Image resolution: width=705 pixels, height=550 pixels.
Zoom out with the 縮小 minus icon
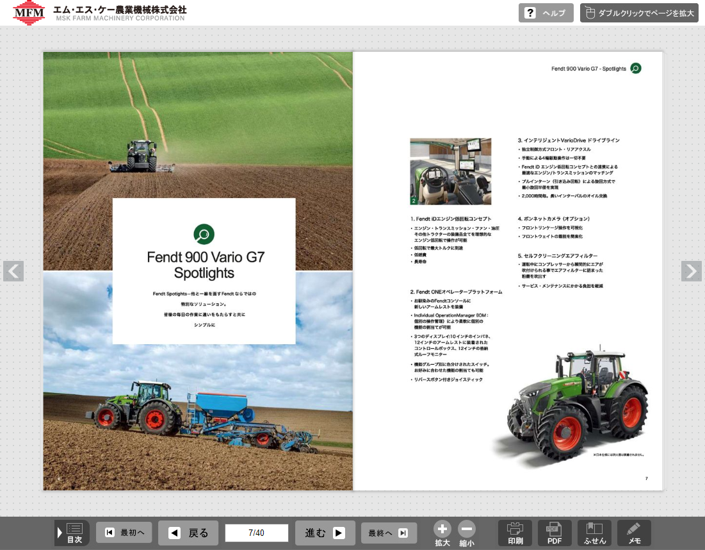467,529
